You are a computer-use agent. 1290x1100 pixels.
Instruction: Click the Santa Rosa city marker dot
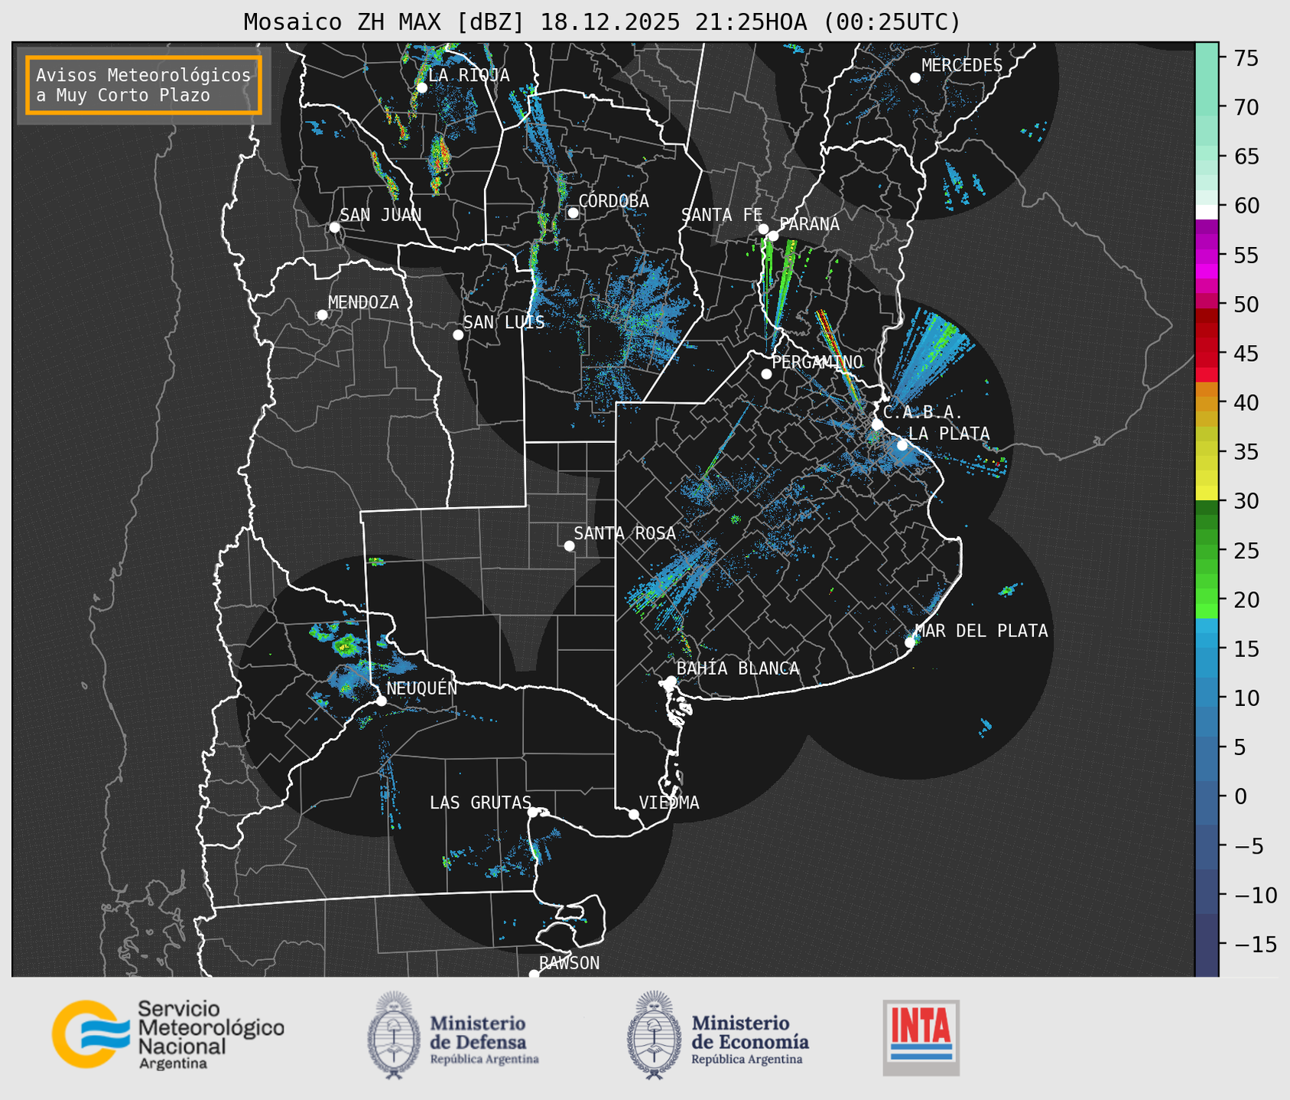coord(569,545)
